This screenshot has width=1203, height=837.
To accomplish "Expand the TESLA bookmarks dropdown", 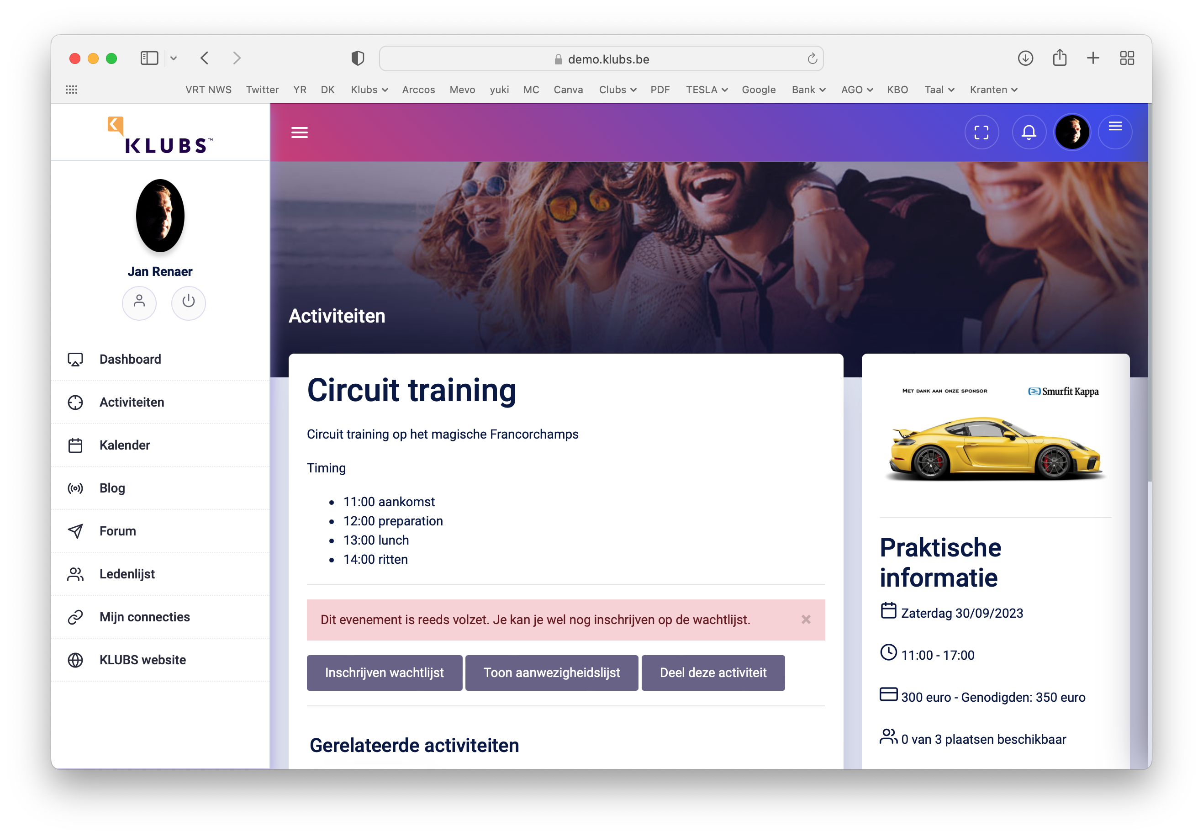I will point(706,90).
